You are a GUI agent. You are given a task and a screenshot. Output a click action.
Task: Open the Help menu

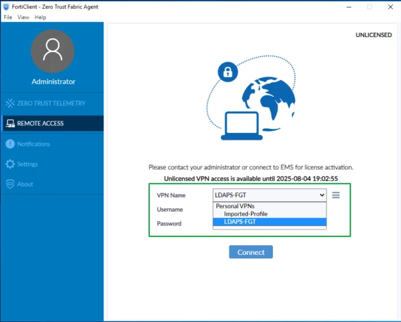point(40,17)
